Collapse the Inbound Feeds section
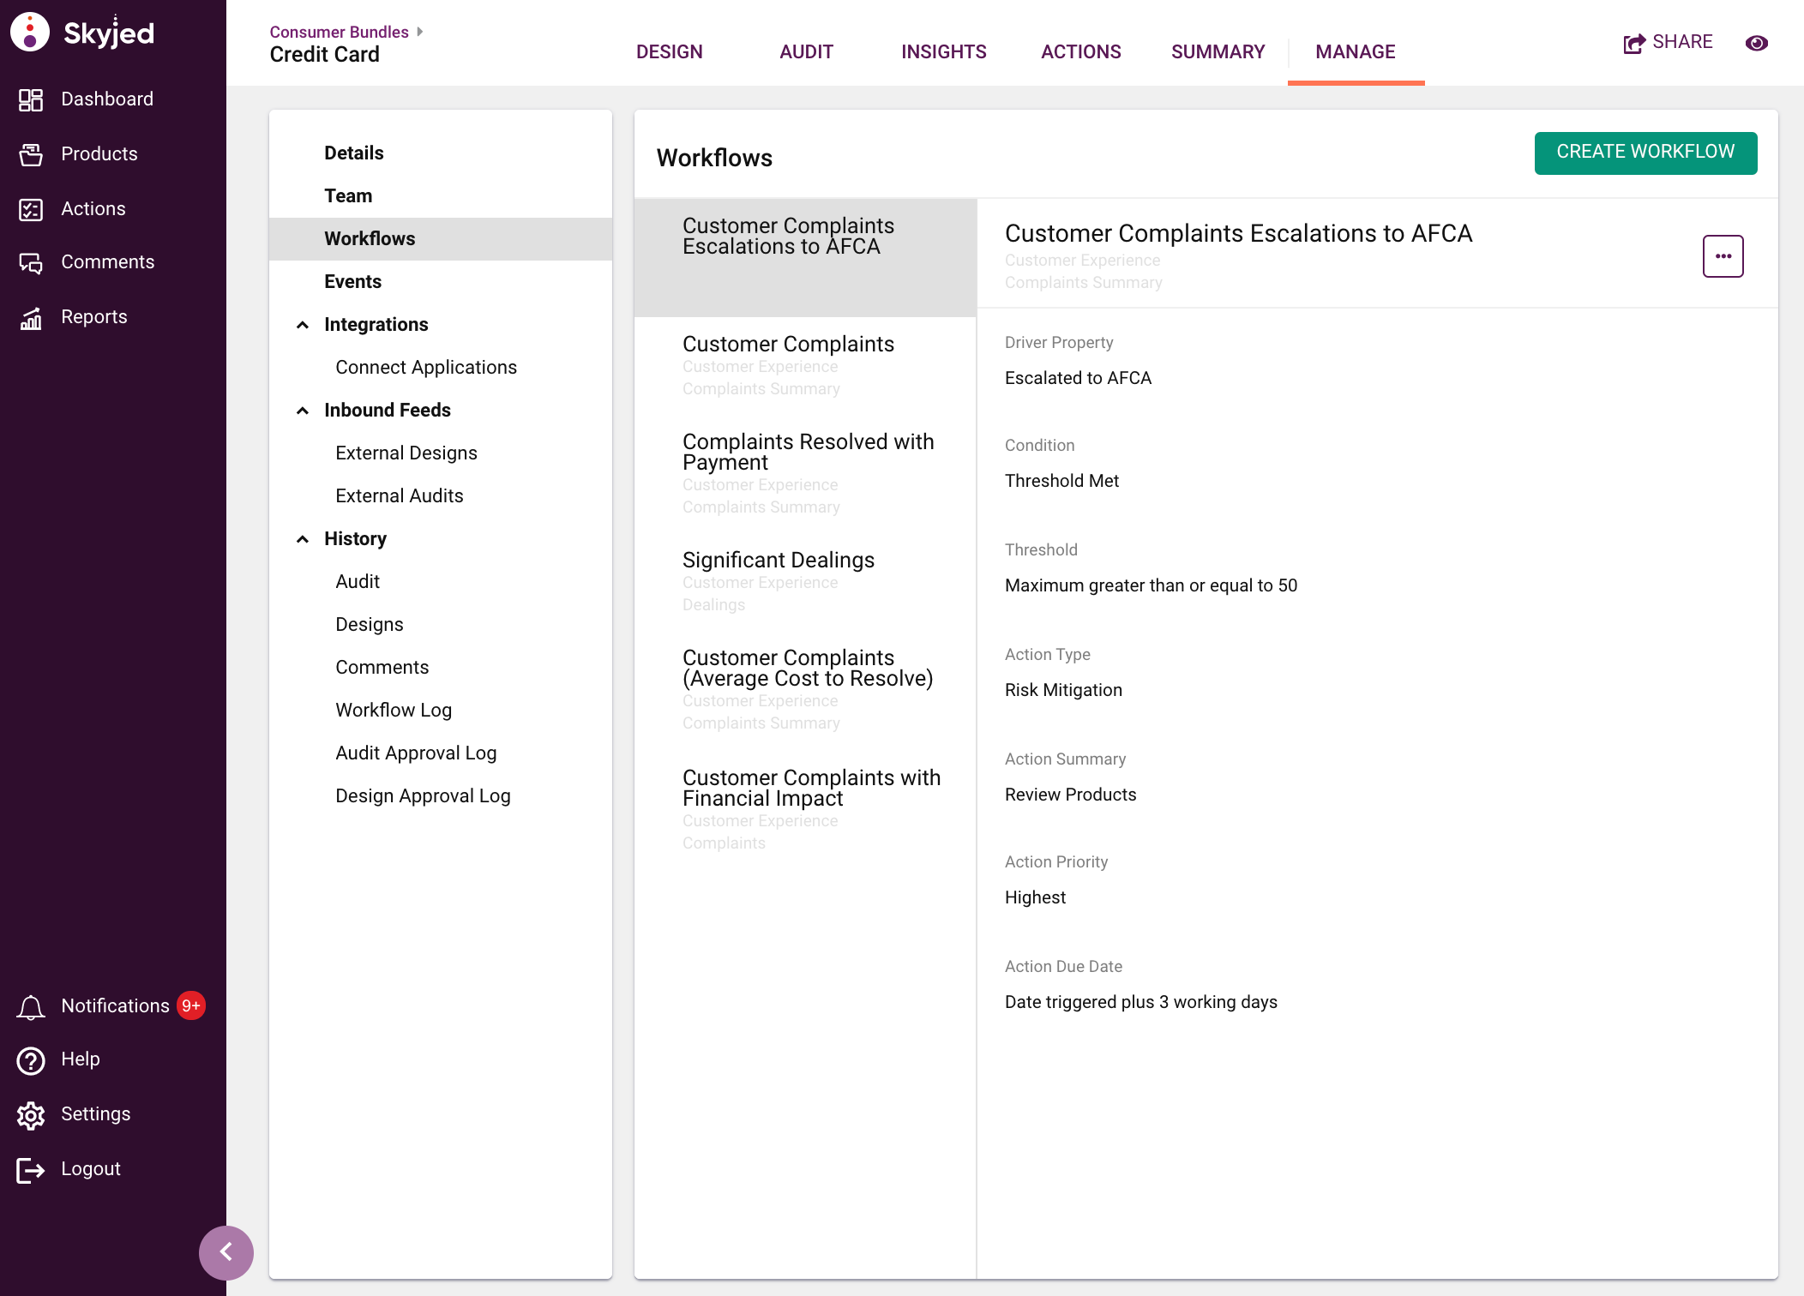 click(x=304, y=410)
